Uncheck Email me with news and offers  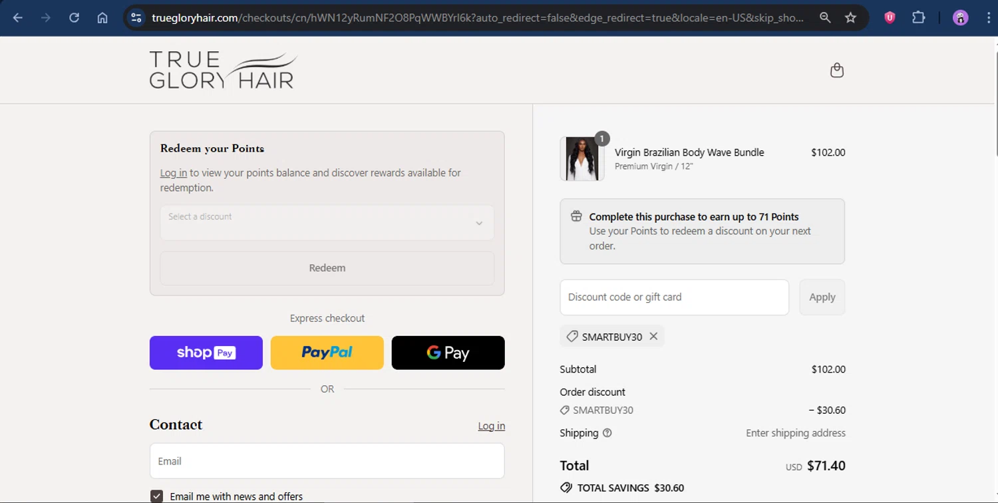[x=156, y=496]
